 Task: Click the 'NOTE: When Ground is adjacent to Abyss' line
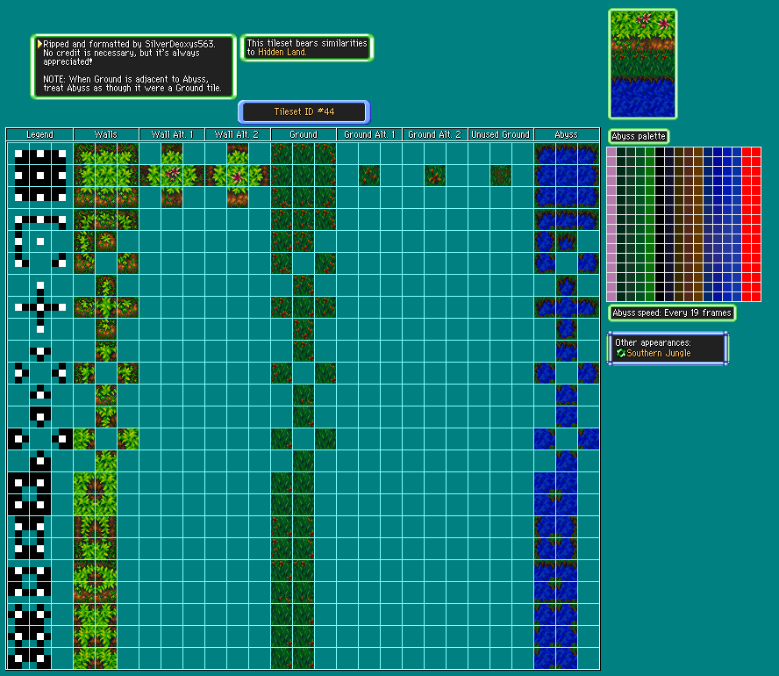pyautogui.click(x=125, y=79)
